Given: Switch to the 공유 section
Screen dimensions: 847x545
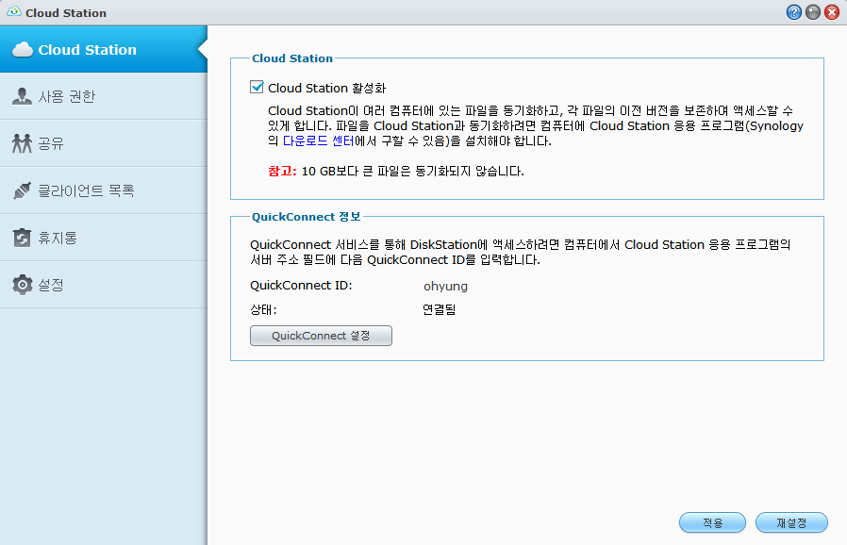Looking at the screenshot, I should point(104,143).
